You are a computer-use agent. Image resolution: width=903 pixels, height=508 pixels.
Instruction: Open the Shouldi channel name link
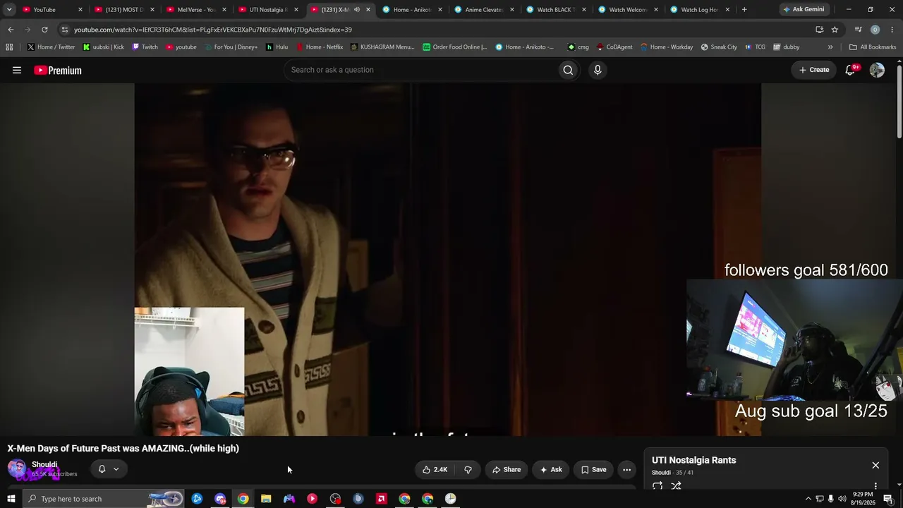(x=44, y=464)
